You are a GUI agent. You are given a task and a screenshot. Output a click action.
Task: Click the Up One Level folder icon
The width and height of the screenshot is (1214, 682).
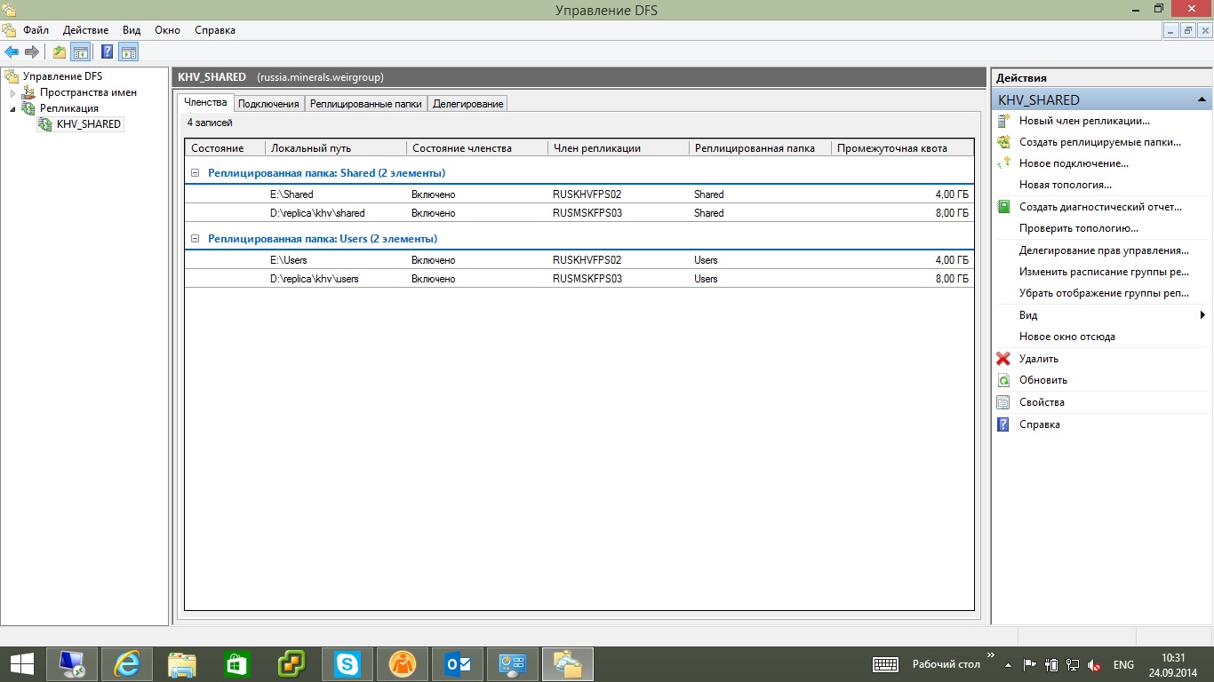coord(60,52)
